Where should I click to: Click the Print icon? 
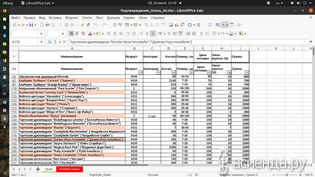click(47, 25)
